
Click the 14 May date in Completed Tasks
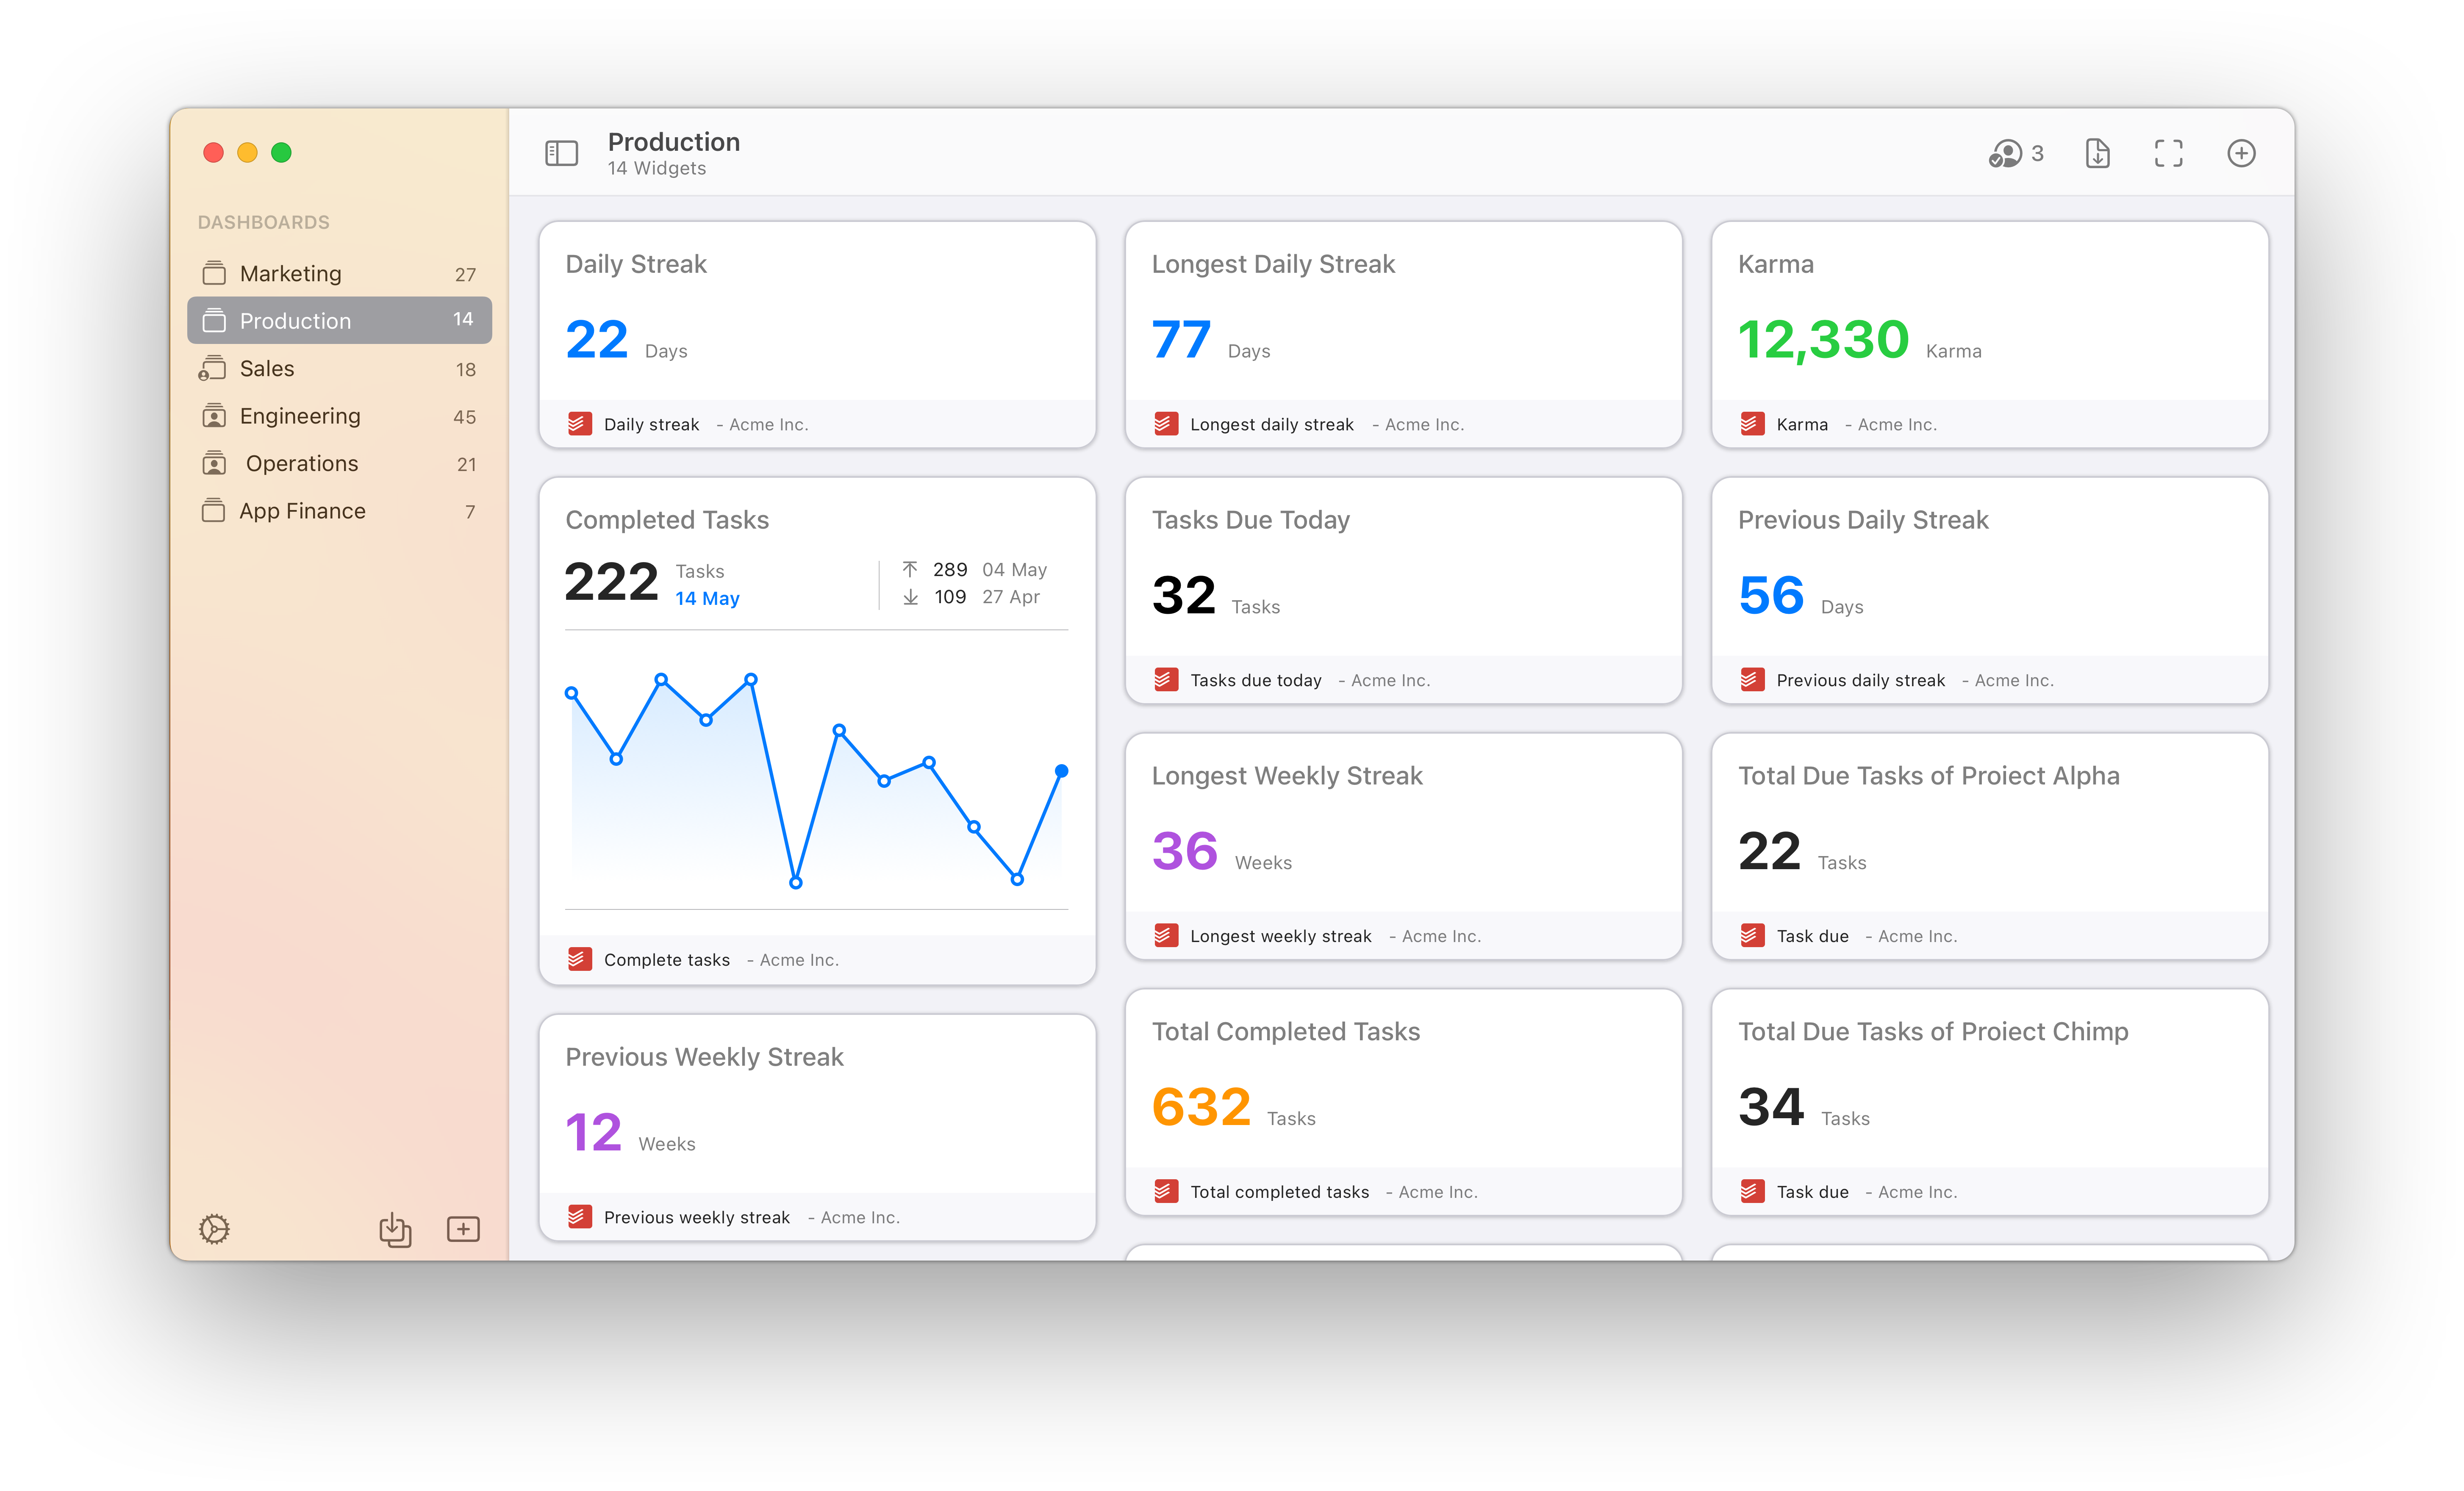(x=707, y=599)
